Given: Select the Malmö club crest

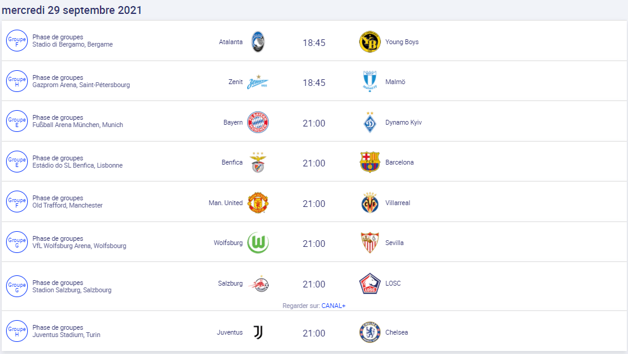Looking at the screenshot, I should [x=369, y=82].
